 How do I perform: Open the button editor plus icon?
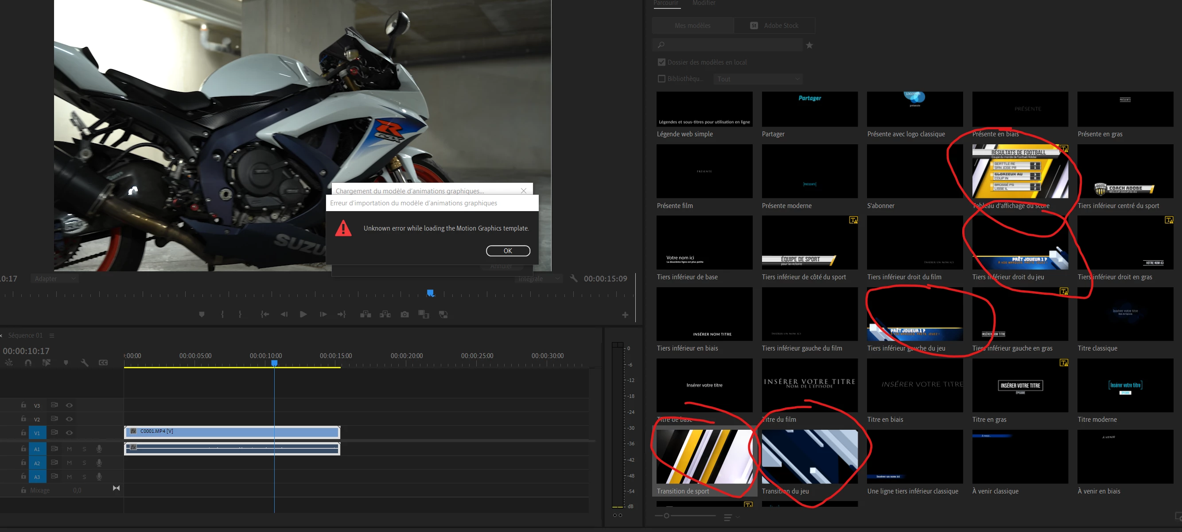pos(625,315)
